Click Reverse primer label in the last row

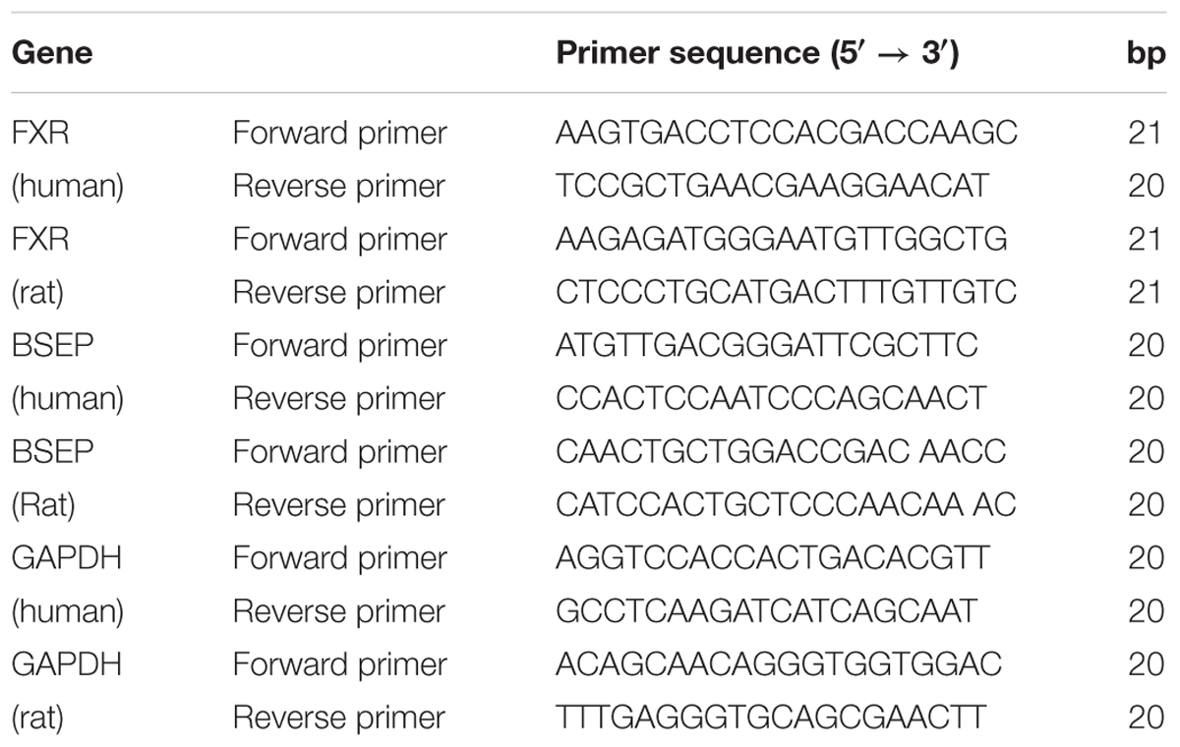[x=339, y=718]
